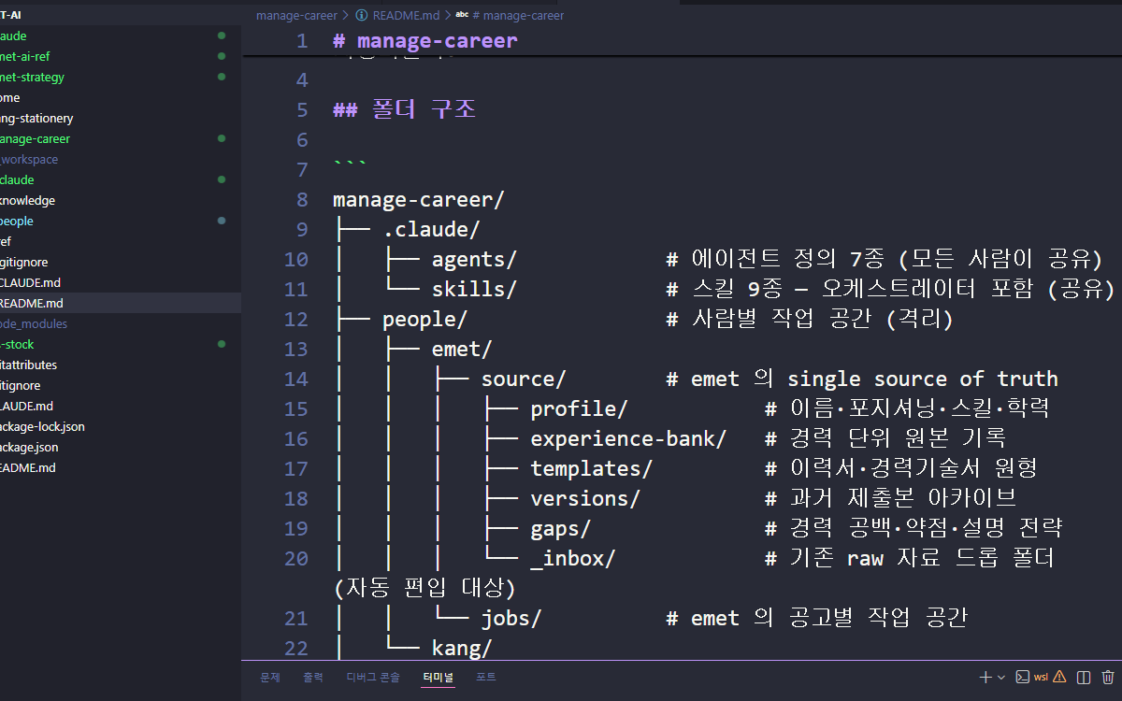Split the terminal panel
This screenshot has width=1122, height=701.
click(1084, 677)
